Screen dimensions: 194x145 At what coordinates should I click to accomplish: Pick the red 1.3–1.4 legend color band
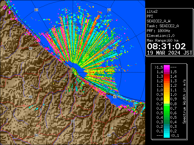pos(167,76)
